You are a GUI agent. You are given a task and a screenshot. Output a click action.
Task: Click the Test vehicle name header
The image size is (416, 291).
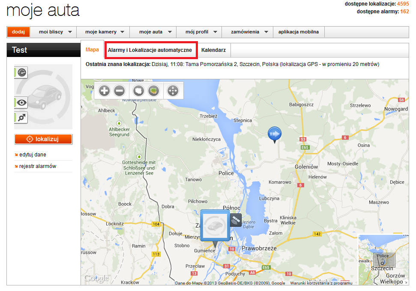(x=20, y=50)
